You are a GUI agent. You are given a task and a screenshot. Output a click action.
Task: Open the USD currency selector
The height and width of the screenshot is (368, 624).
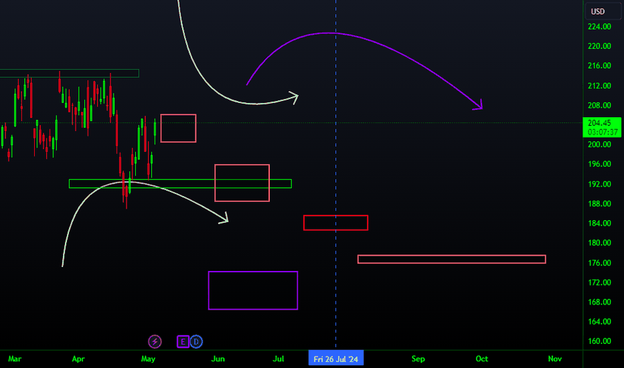point(603,11)
